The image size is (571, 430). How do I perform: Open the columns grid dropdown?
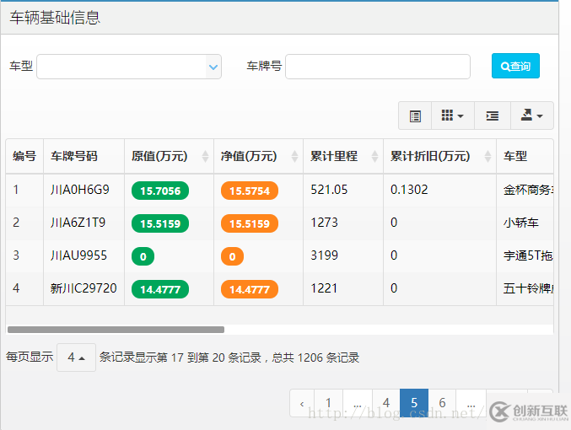(453, 116)
